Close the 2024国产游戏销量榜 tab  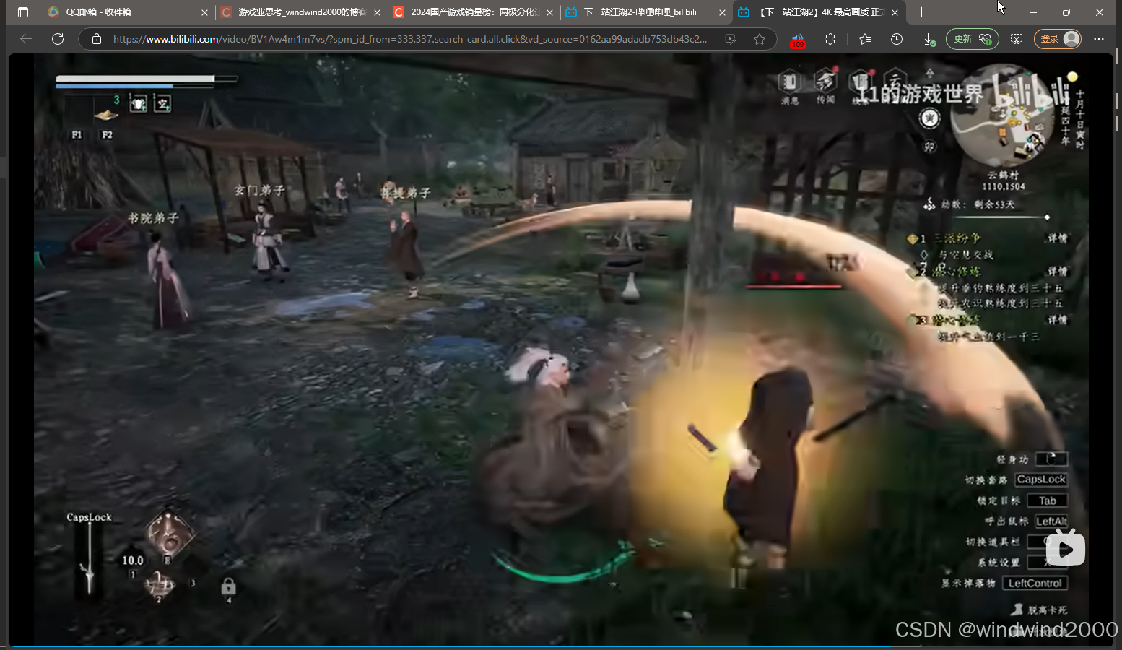(x=549, y=12)
